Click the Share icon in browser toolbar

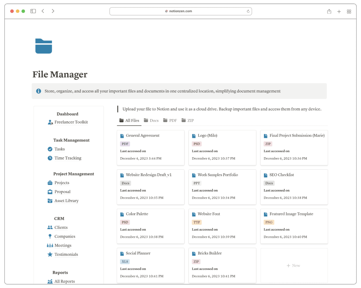click(x=329, y=12)
